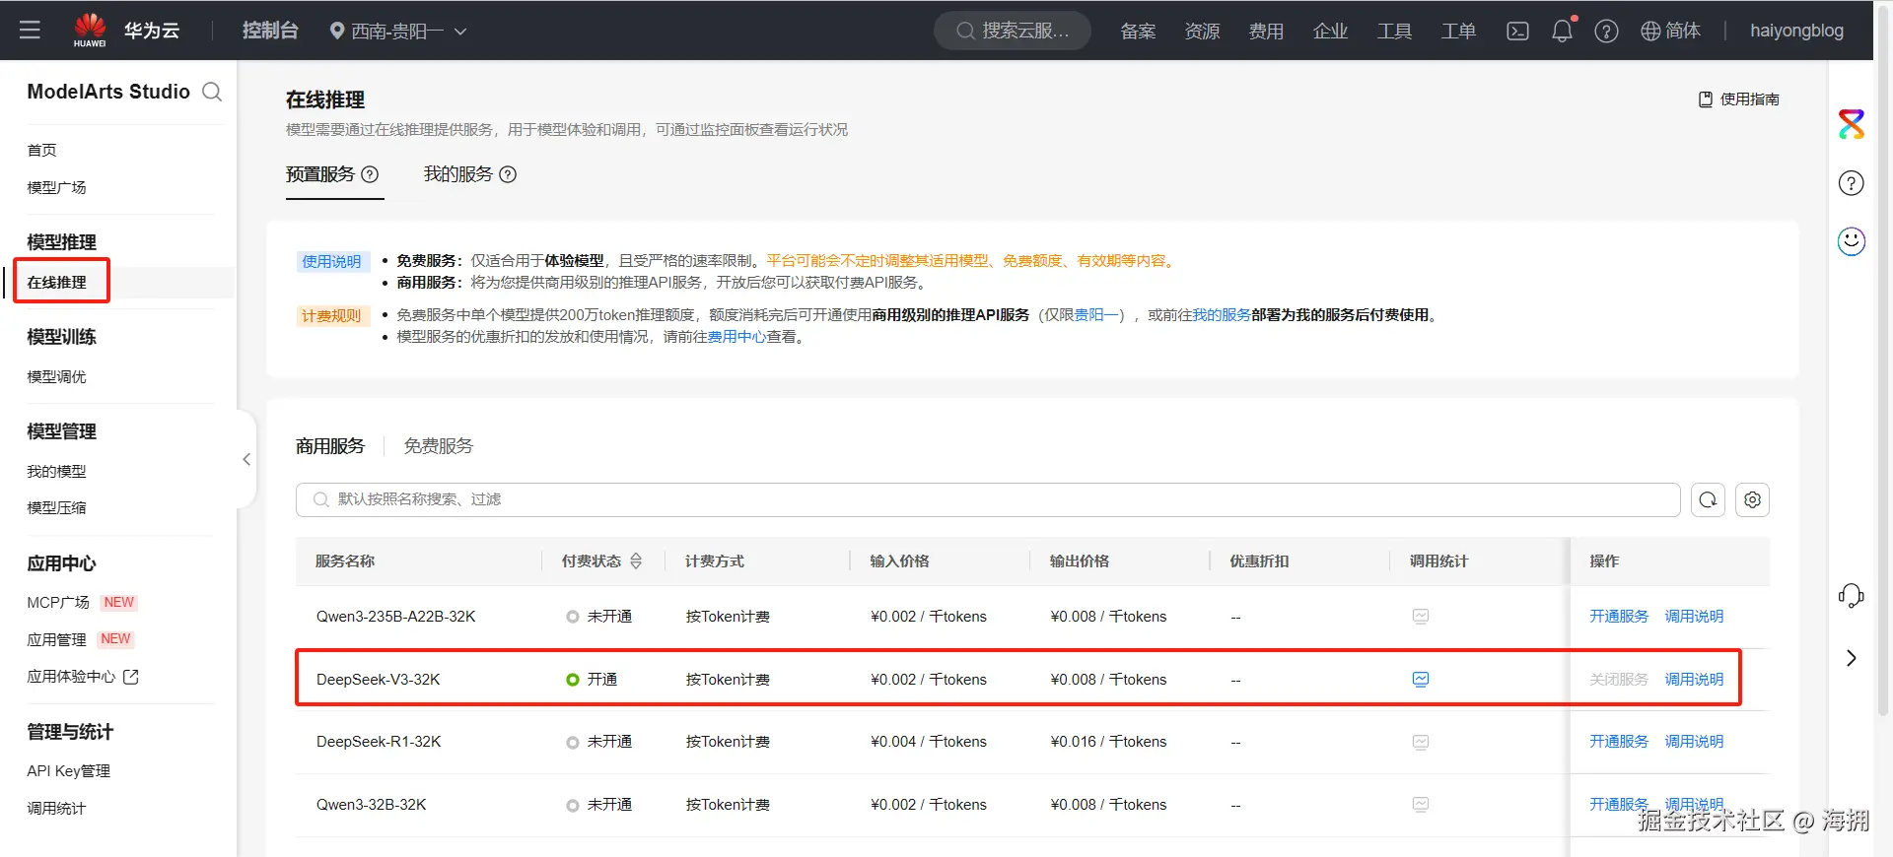Click the location pin for 西南-贵阳一
The width and height of the screenshot is (1893, 857).
[x=337, y=31]
